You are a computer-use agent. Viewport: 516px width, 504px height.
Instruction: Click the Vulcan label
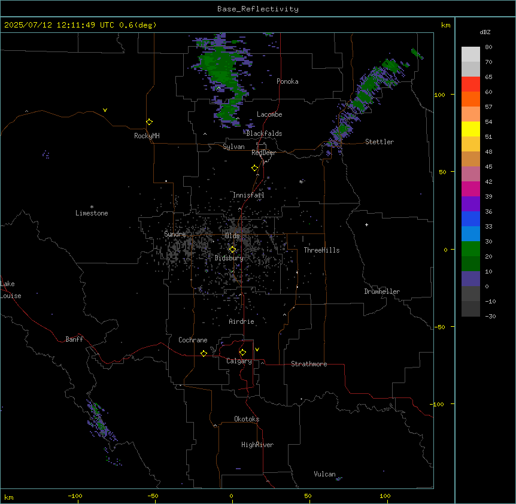tap(324, 474)
